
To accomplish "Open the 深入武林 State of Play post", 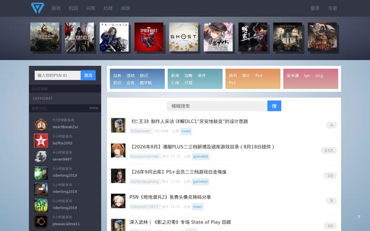I will [x=180, y=222].
